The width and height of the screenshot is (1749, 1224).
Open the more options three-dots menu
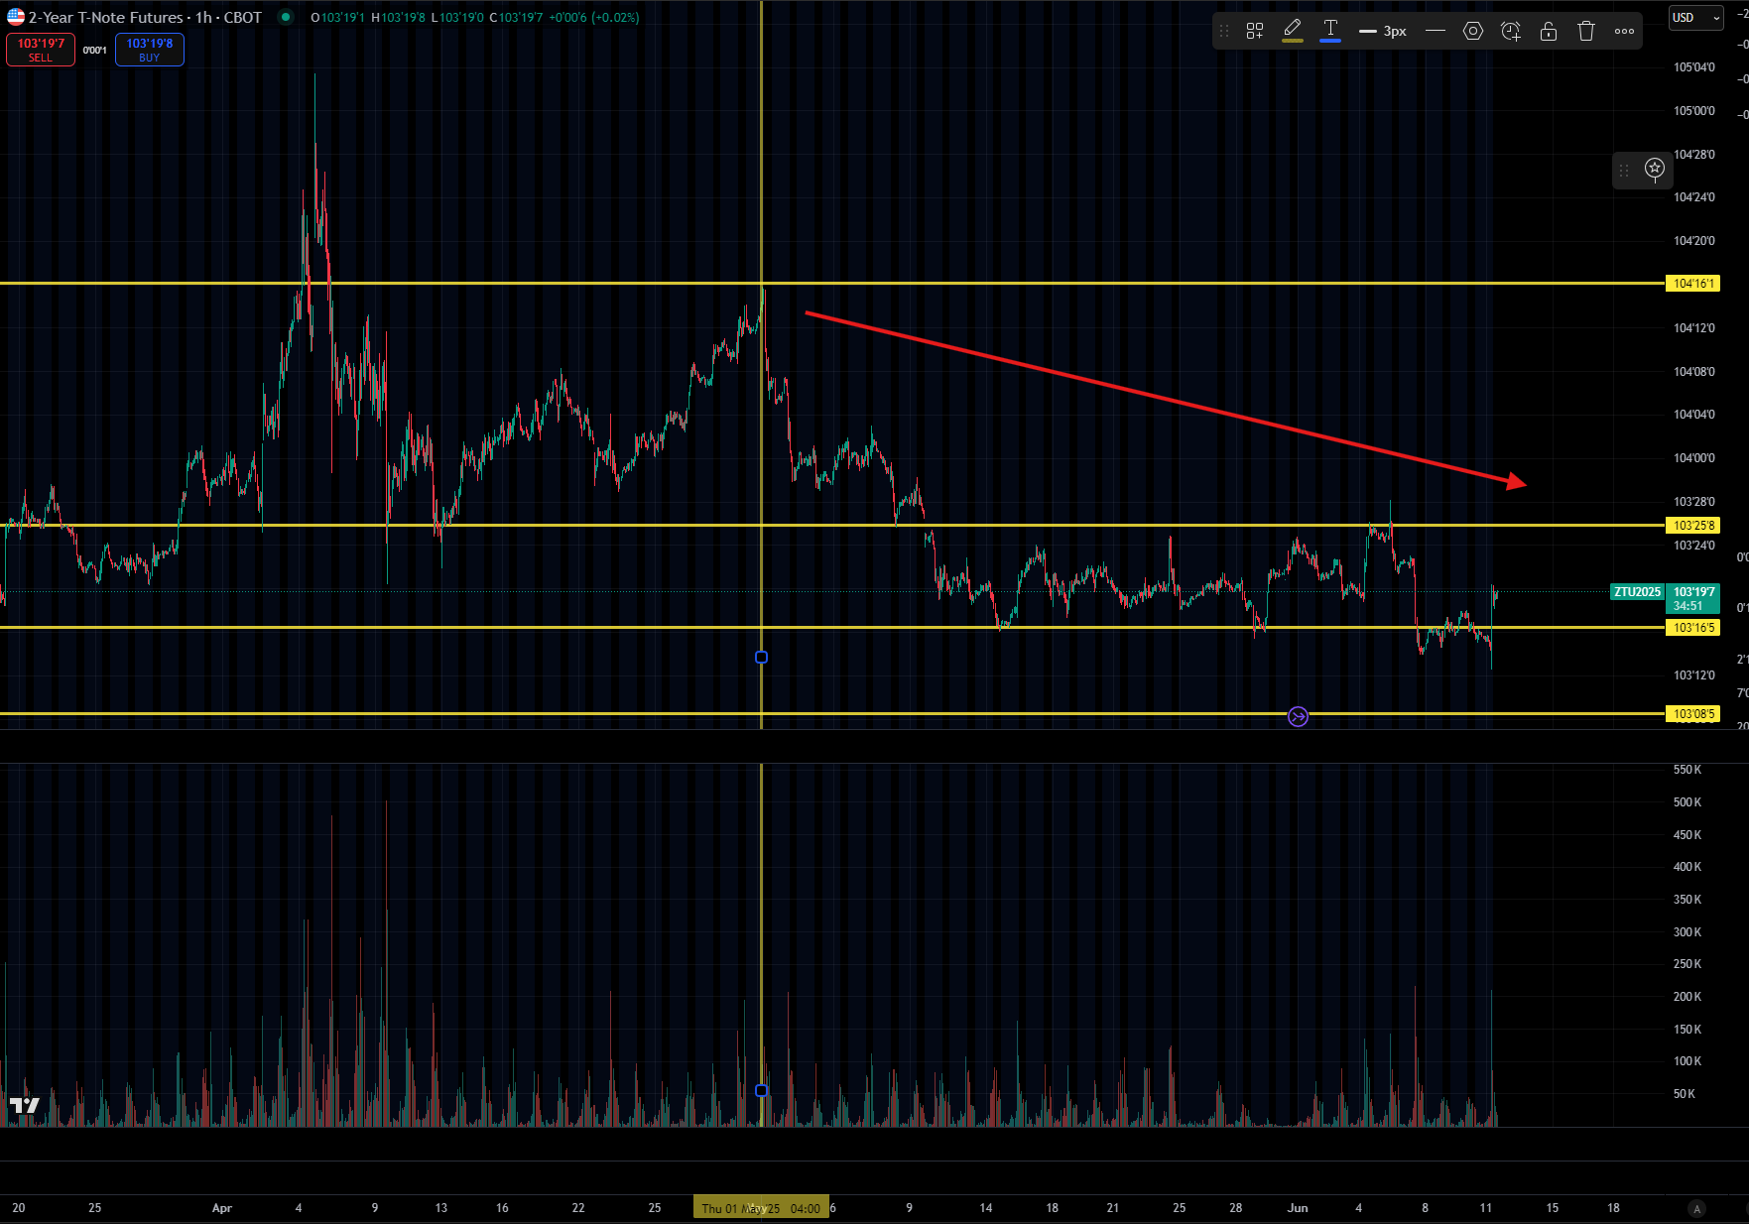(x=1624, y=31)
